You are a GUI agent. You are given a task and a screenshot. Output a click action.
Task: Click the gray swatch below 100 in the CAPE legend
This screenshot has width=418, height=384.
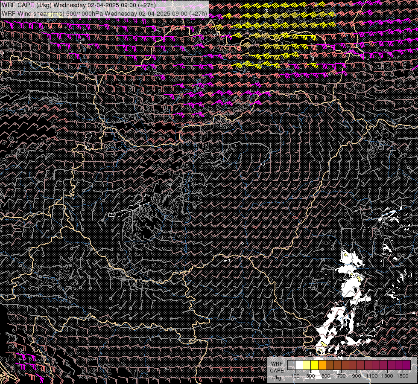291,365
